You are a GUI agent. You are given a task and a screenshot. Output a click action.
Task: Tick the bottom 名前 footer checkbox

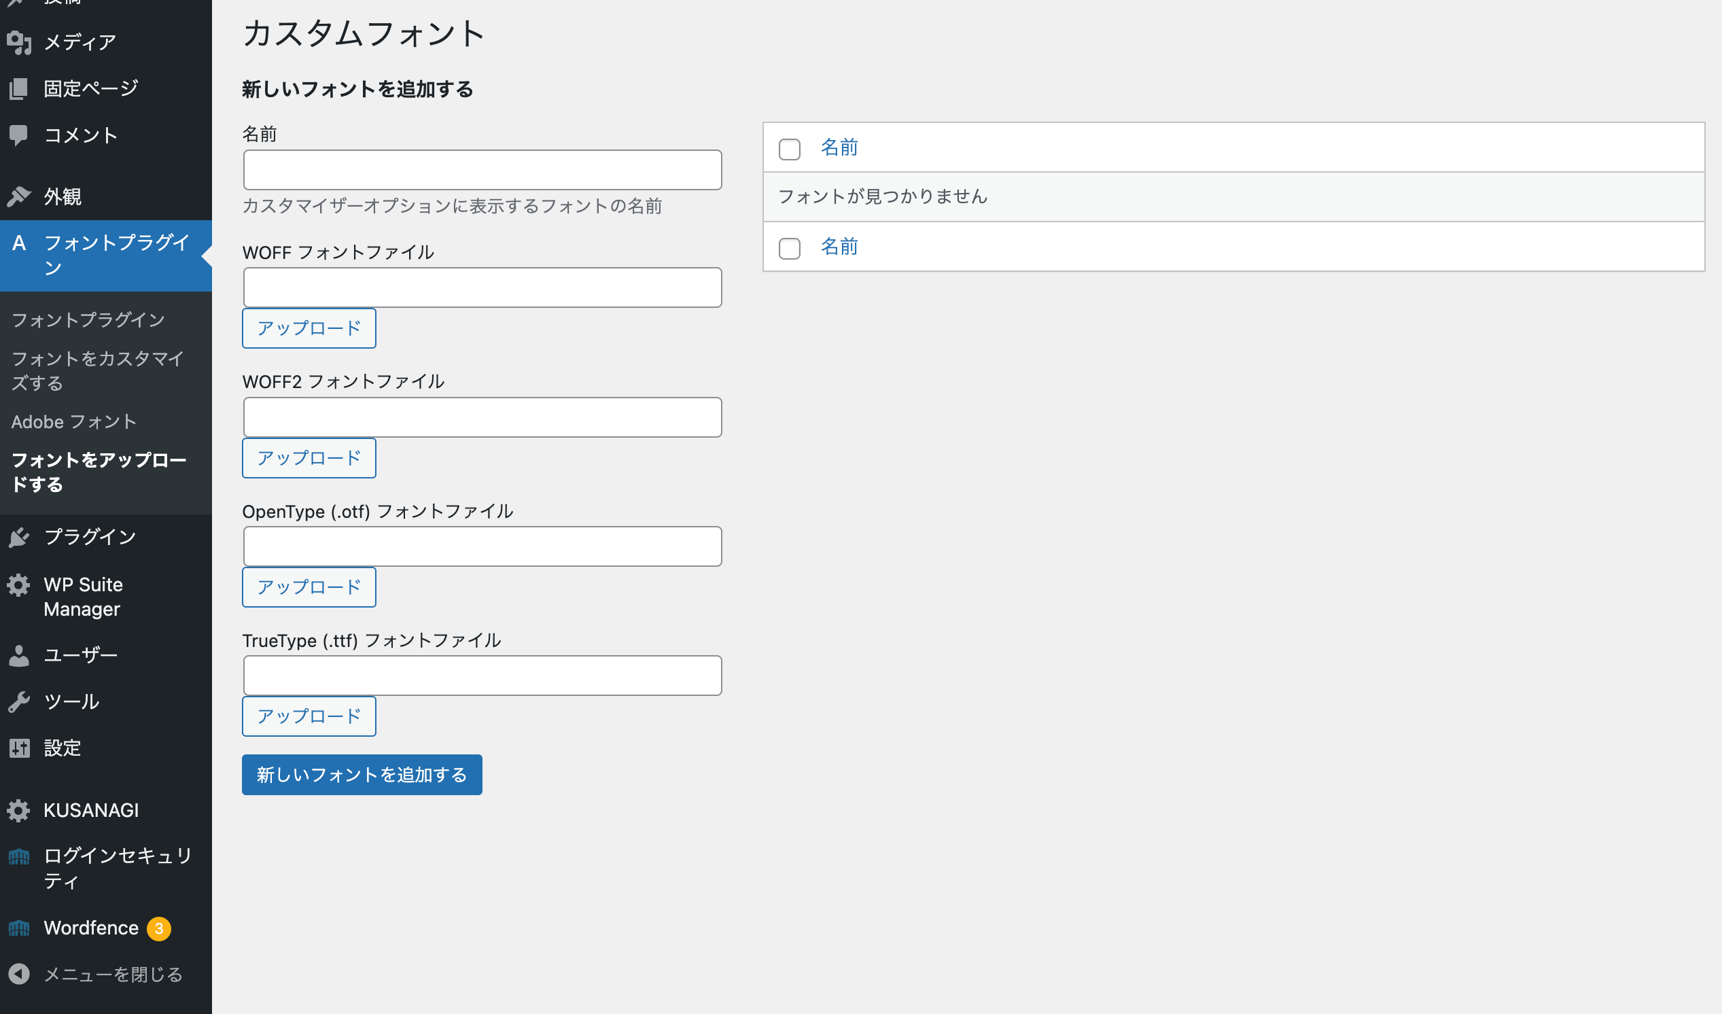click(789, 248)
